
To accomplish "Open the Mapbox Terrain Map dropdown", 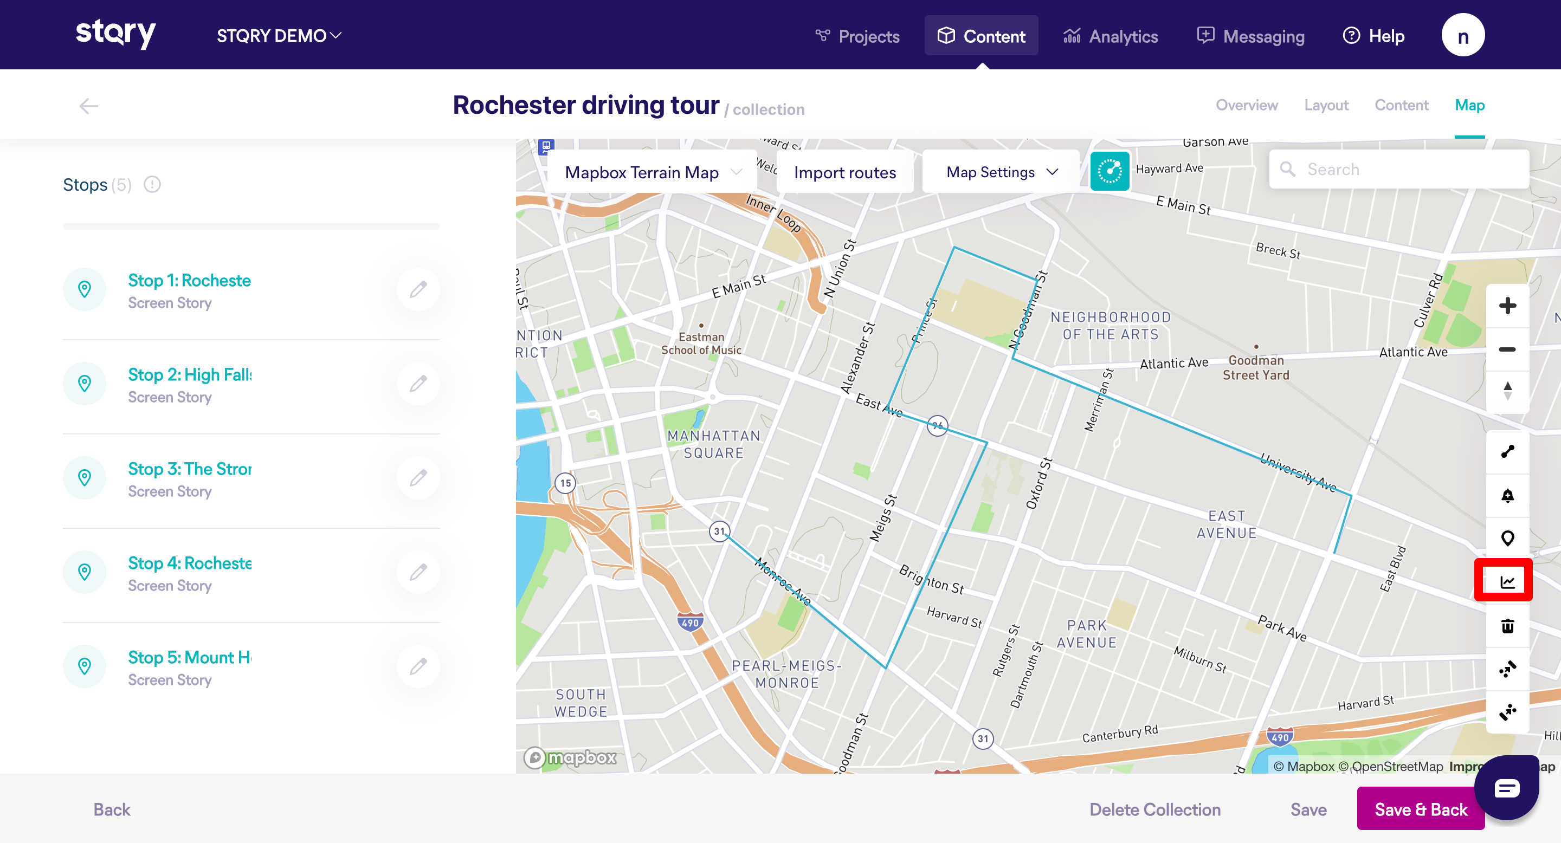I will (x=652, y=173).
